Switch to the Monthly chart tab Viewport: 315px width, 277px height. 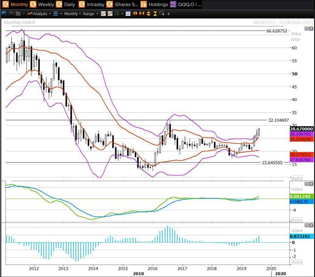(x=15, y=4)
